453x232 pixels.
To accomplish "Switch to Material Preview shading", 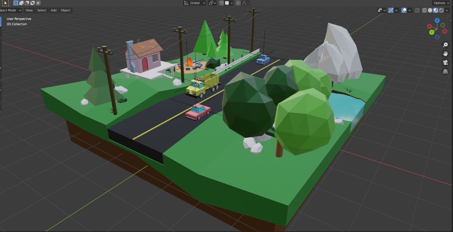I will (x=436, y=10).
